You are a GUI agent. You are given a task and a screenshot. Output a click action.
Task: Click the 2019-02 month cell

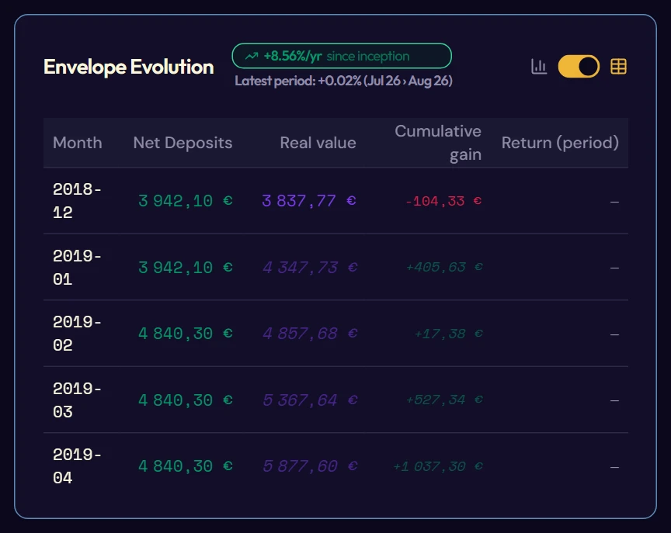pyautogui.click(x=77, y=334)
